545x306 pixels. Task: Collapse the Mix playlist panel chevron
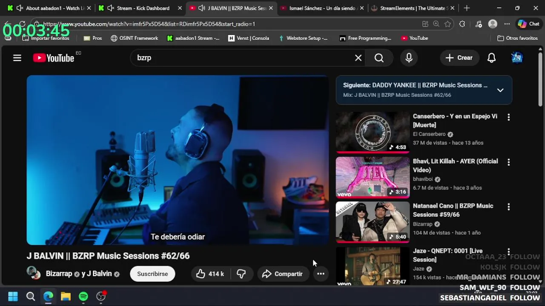[500, 90]
